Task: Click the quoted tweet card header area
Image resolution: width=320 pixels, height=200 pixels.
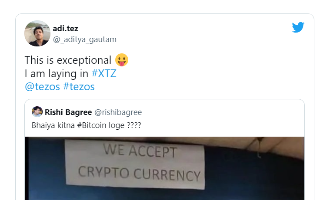Action: tap(165, 112)
